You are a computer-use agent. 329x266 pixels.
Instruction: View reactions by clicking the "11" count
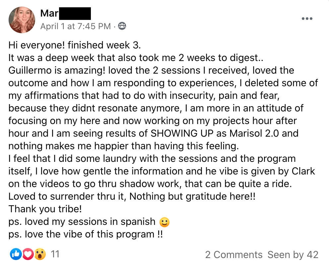pos(55,254)
